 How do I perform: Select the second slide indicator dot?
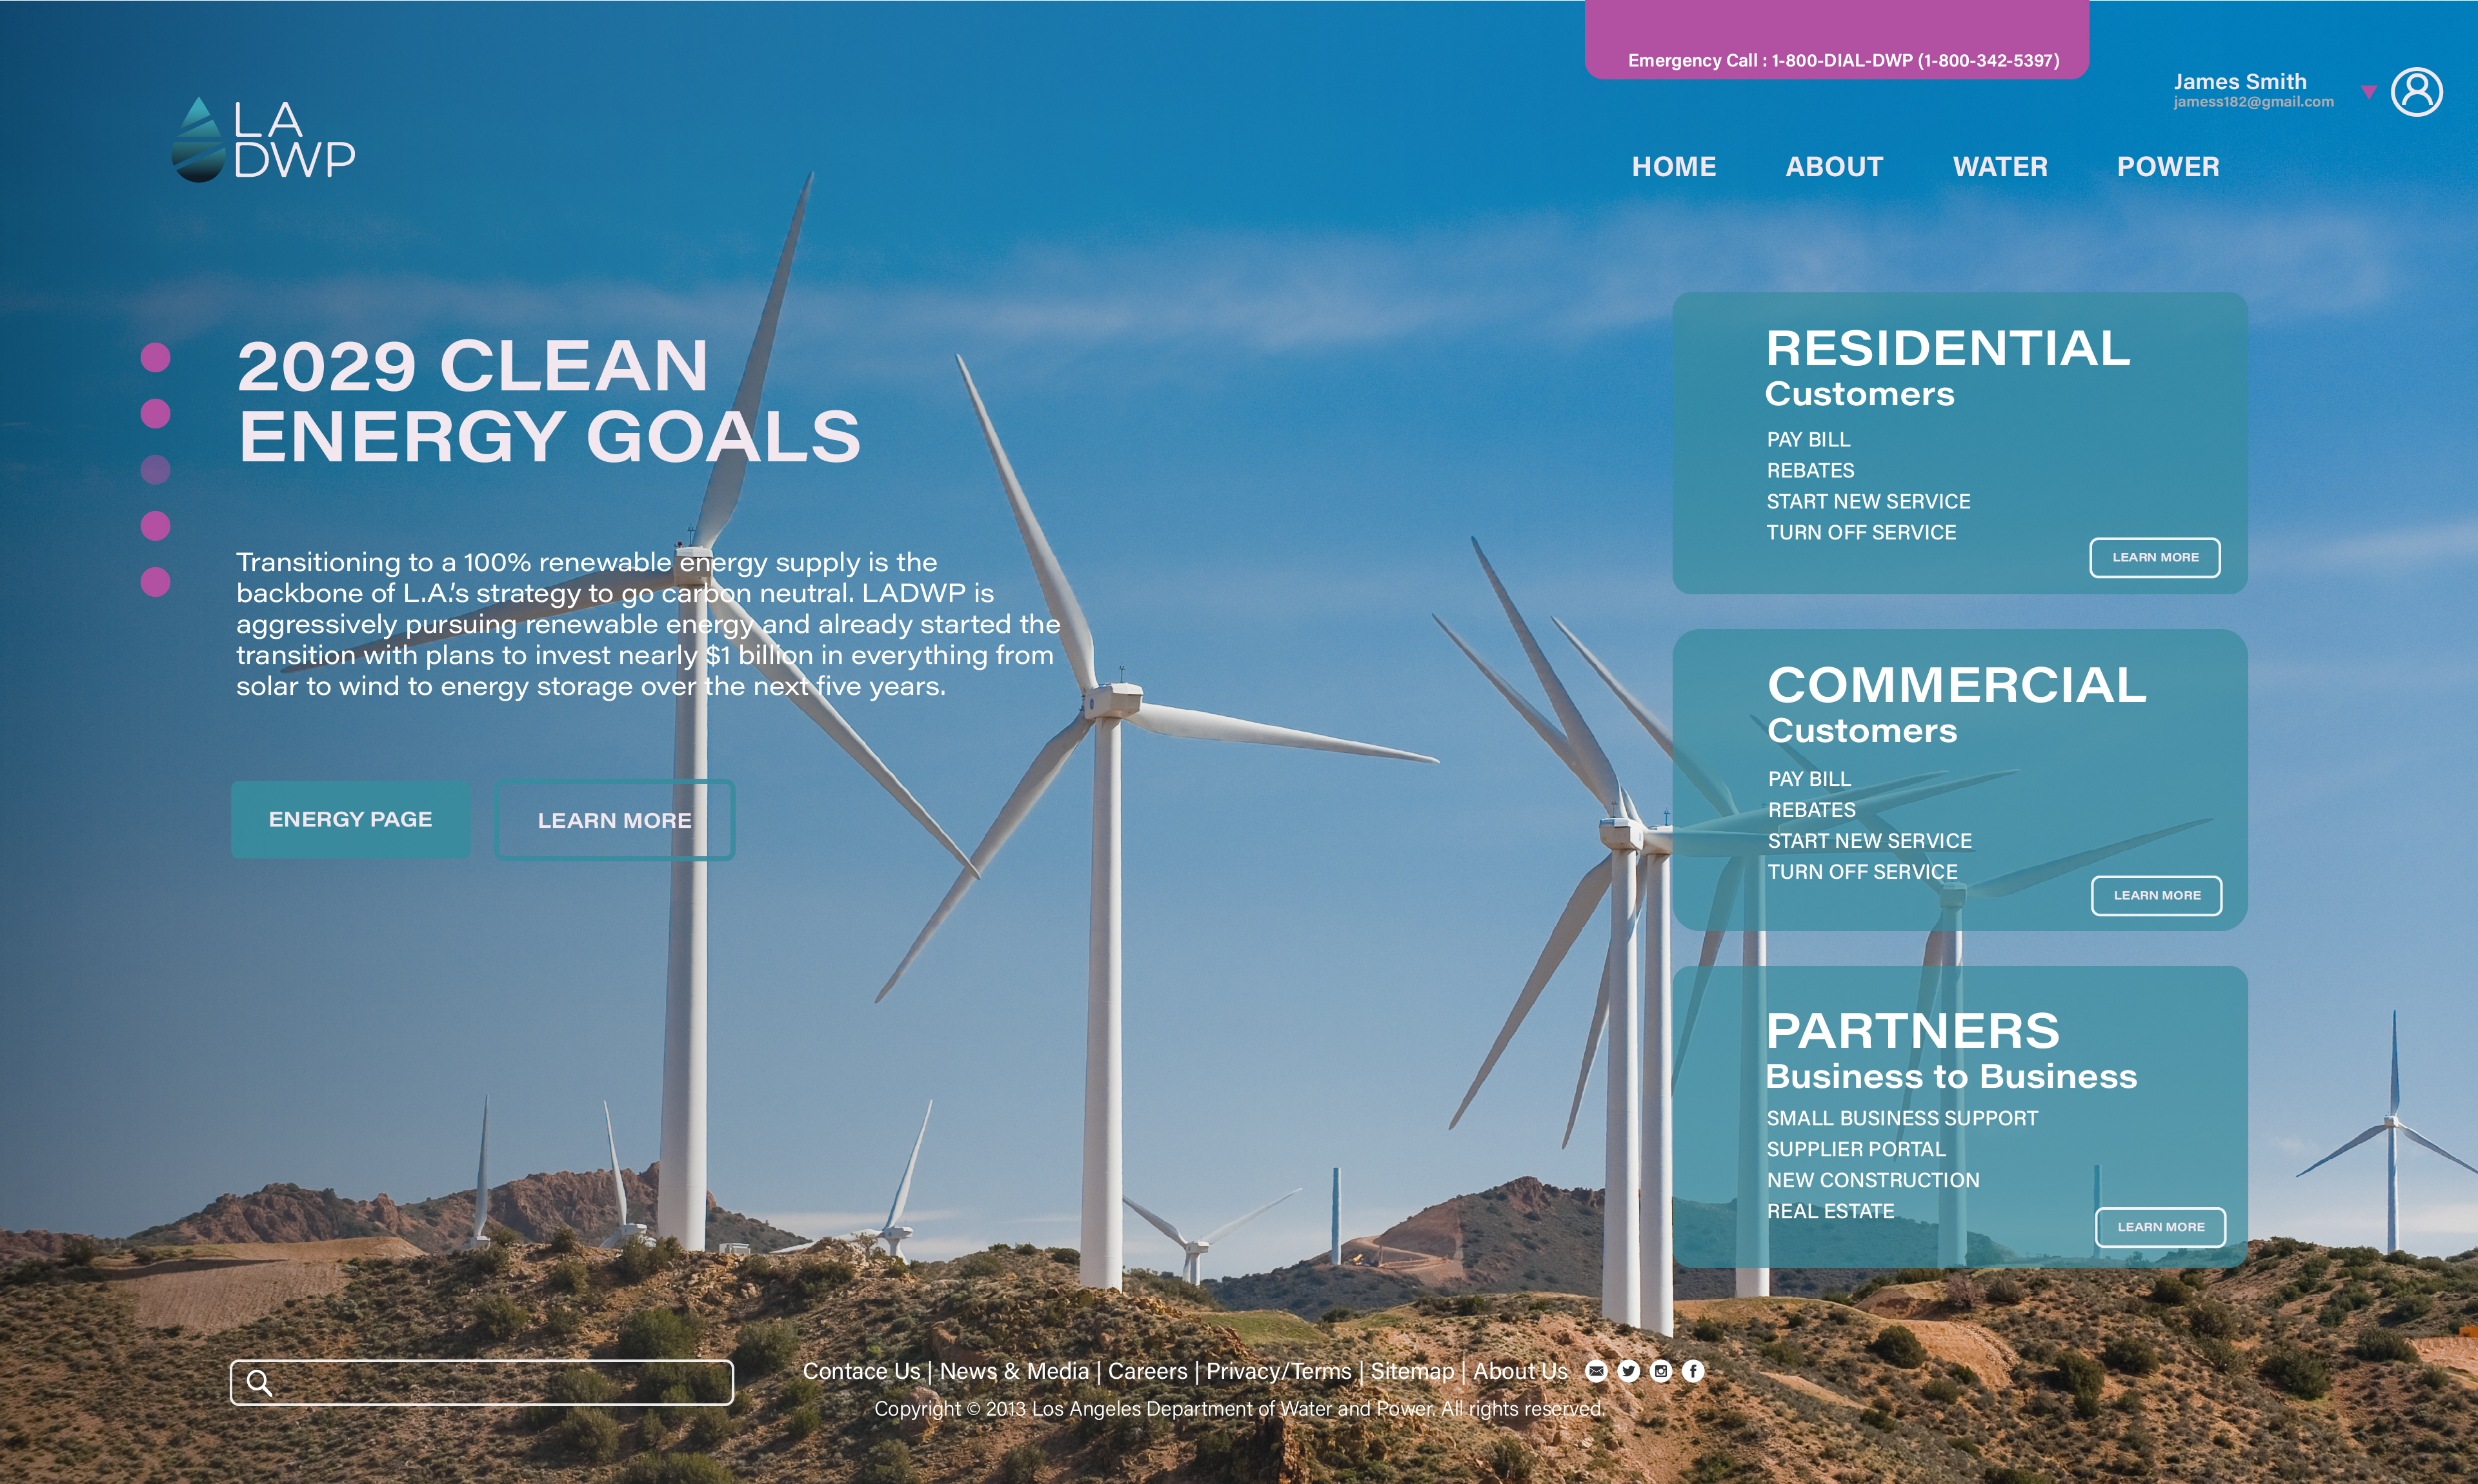coord(155,413)
